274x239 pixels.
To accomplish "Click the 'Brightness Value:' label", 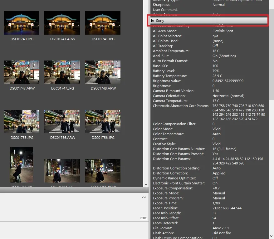I will pos(167,81).
